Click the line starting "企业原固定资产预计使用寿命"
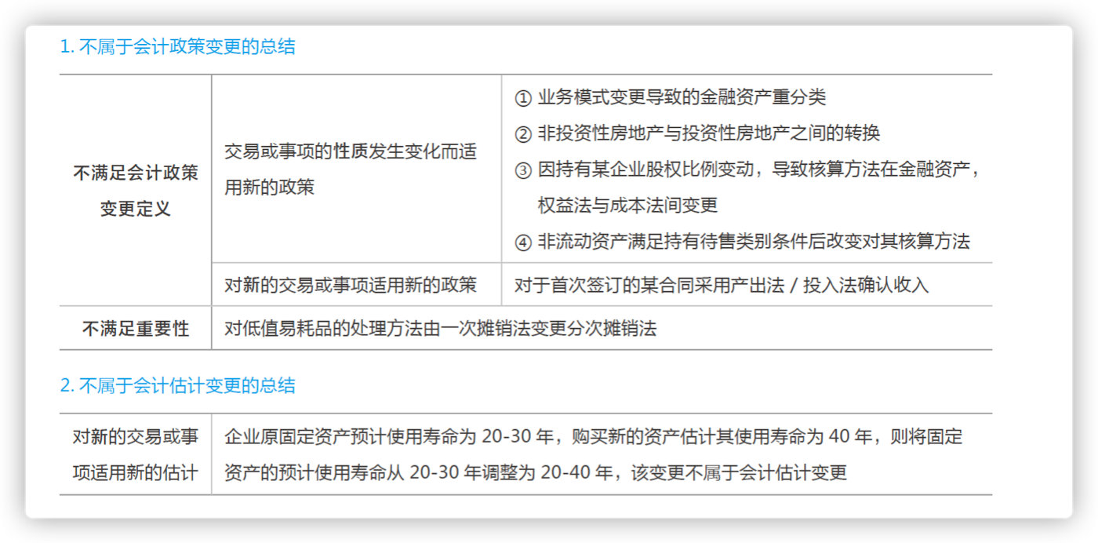The width and height of the screenshot is (1098, 543). (593, 437)
